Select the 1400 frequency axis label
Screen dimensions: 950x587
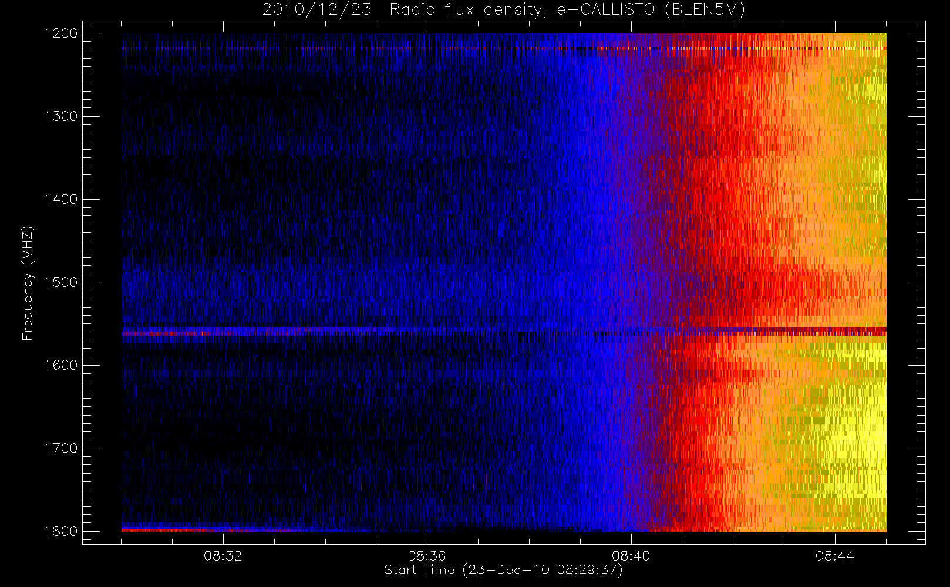point(61,199)
